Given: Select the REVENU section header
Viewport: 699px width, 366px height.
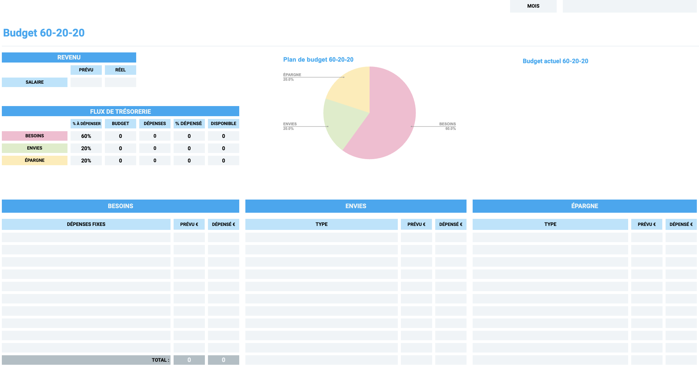Looking at the screenshot, I should [x=69, y=57].
